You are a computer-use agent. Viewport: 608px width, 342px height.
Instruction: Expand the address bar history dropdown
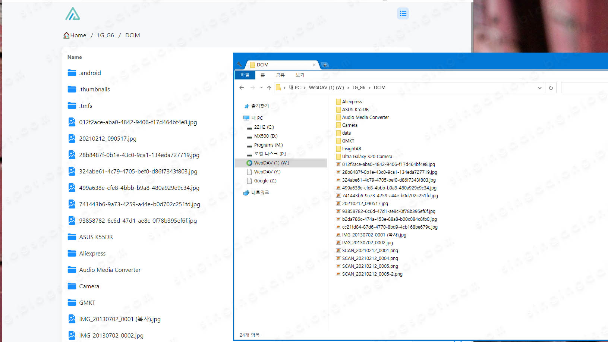(x=539, y=88)
